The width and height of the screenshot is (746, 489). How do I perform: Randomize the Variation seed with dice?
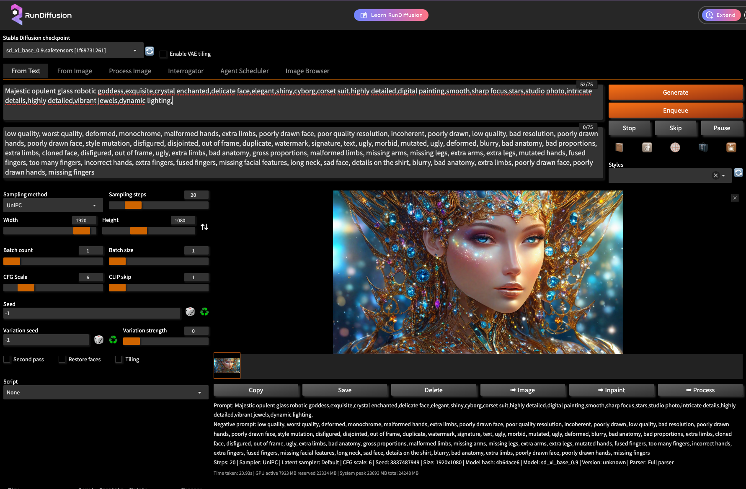pos(99,340)
